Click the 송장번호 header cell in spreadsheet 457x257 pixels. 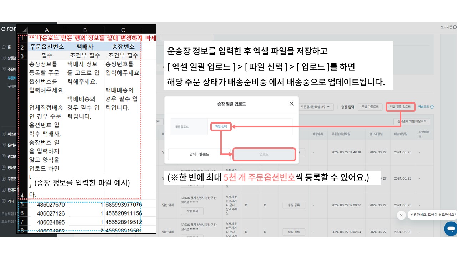click(x=123, y=47)
